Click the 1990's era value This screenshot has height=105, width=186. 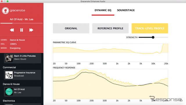tap(13, 44)
